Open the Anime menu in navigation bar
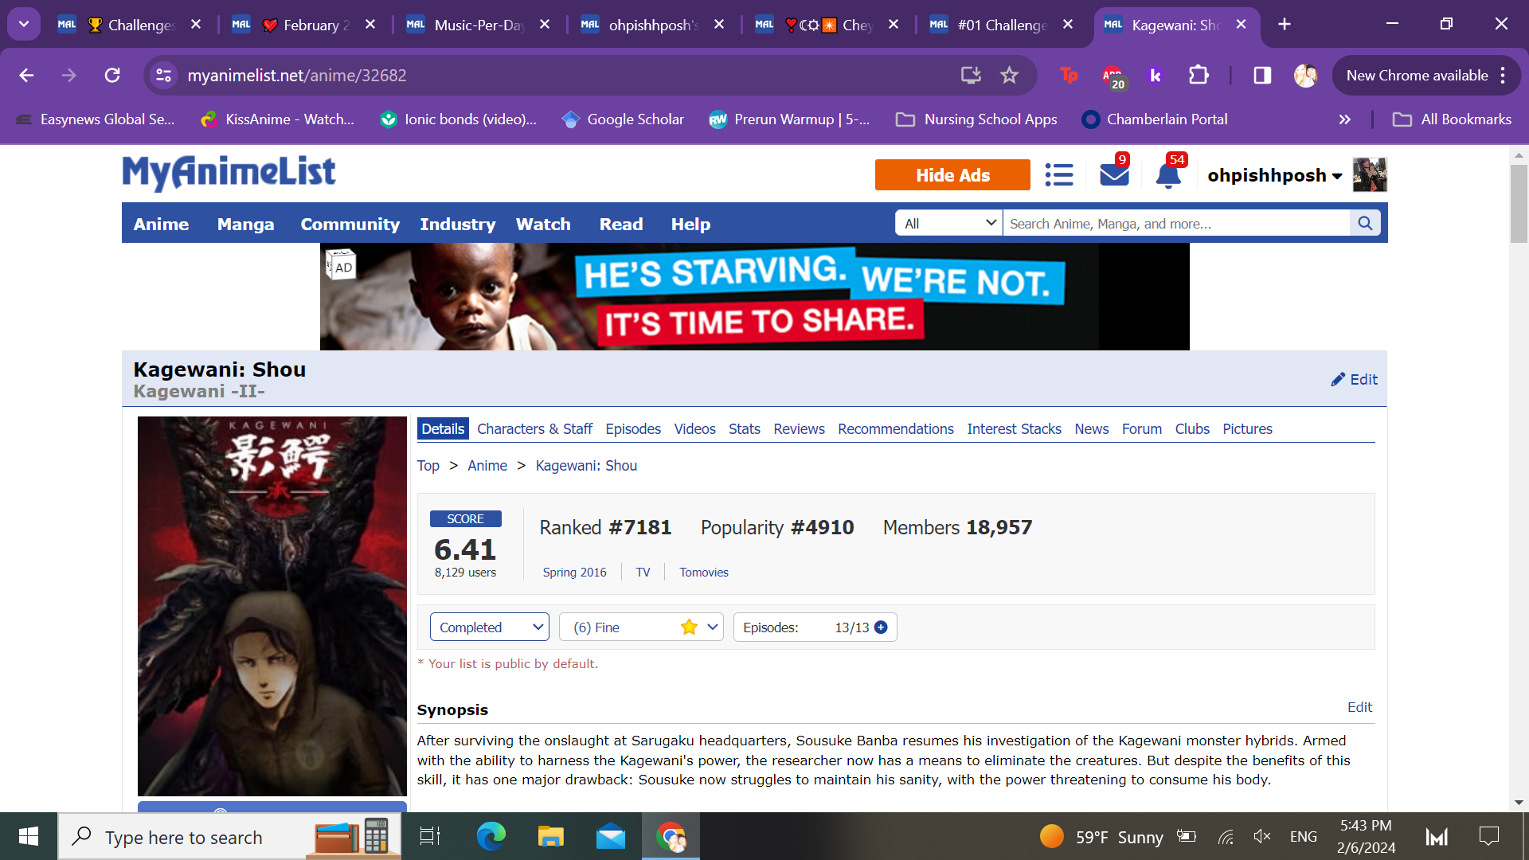Image resolution: width=1529 pixels, height=860 pixels. pyautogui.click(x=161, y=224)
